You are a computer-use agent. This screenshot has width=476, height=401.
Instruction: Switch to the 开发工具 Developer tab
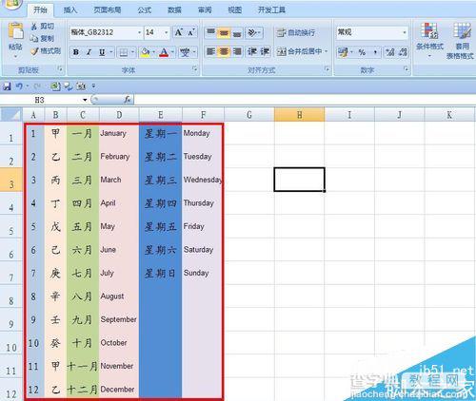click(271, 10)
